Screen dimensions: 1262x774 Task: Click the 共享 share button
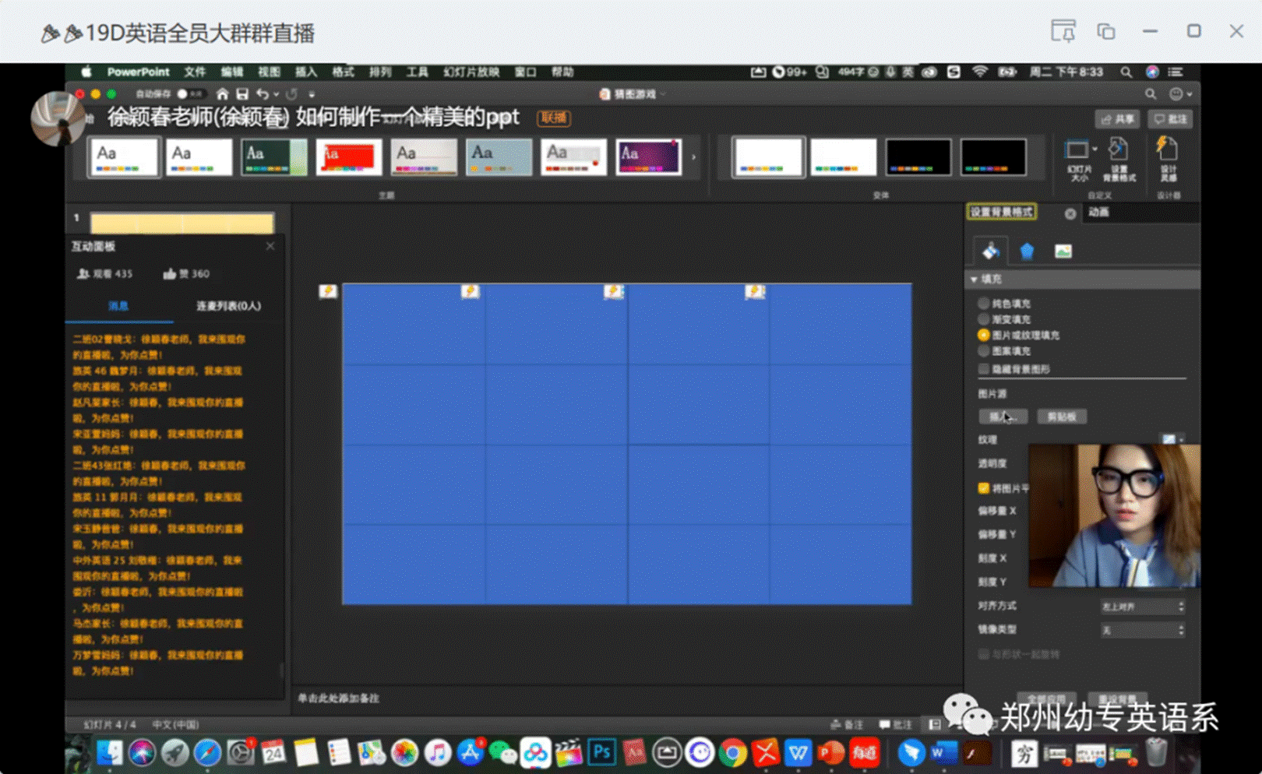click(1117, 119)
